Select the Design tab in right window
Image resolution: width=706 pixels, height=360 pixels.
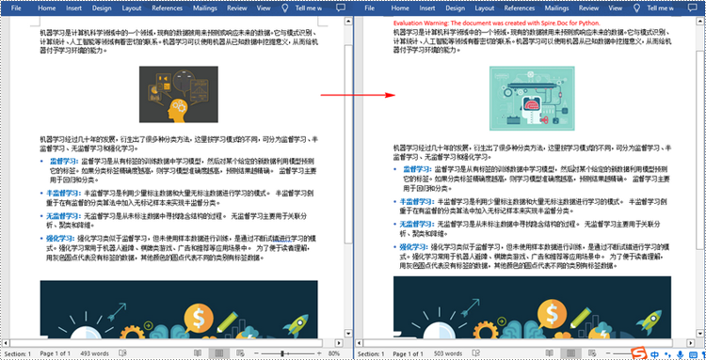[x=456, y=8]
